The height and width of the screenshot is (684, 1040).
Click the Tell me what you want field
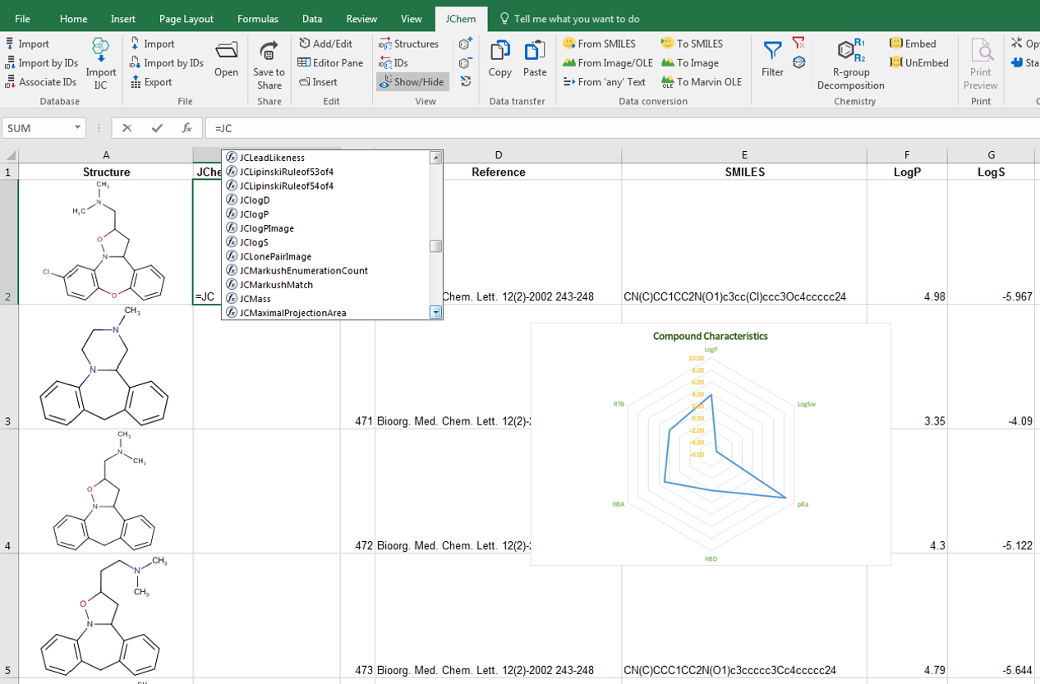click(576, 19)
